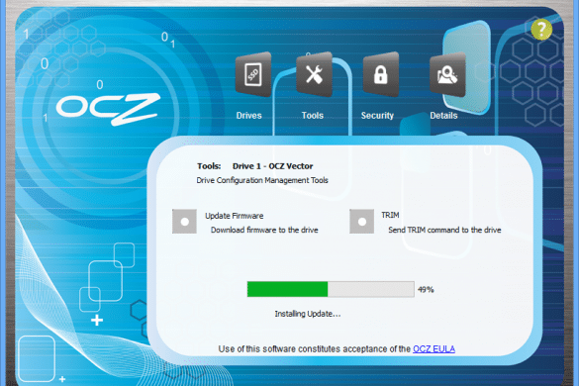Click the 'Installing Update…' status text
Screen dimensions: 579x386
click(308, 314)
